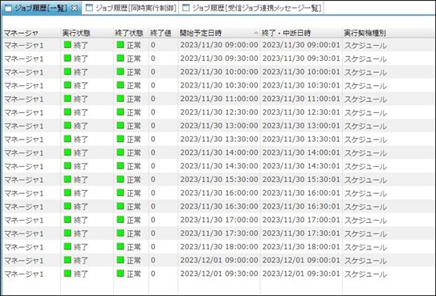Click 終了値 0 in the 14:00:00 row
The height and width of the screenshot is (296, 436).
[x=153, y=152]
